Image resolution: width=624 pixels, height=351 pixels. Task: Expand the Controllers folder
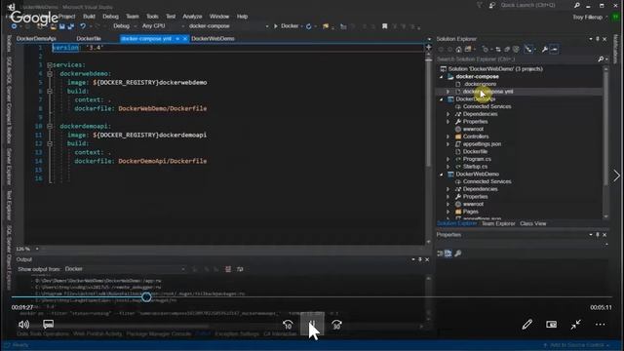pyautogui.click(x=448, y=136)
